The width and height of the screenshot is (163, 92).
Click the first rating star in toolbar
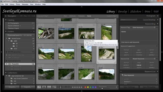(x=73, y=87)
